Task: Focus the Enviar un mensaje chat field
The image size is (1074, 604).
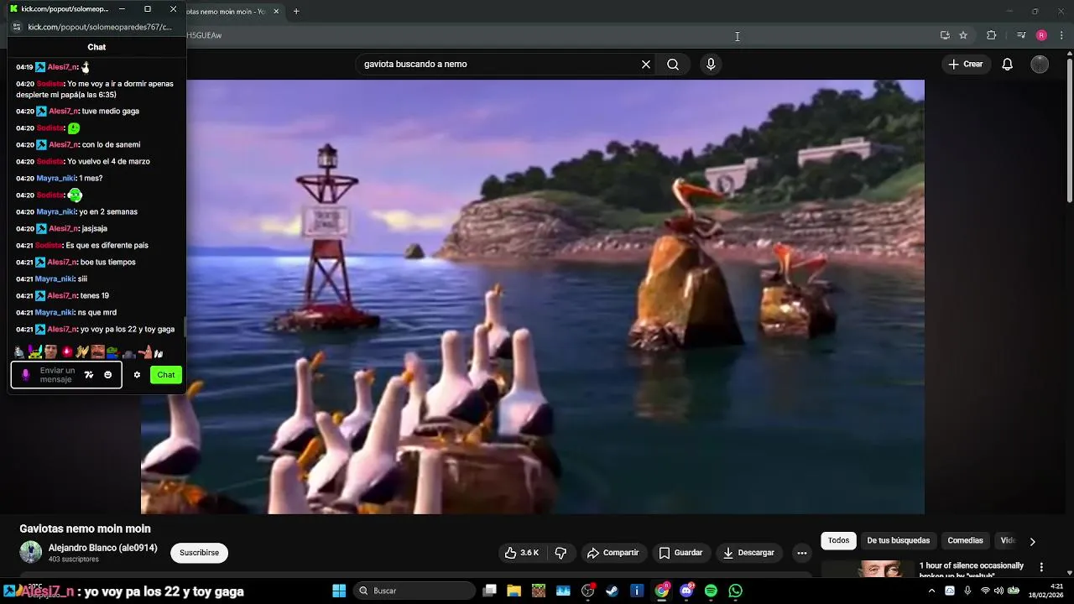Action: point(57,375)
